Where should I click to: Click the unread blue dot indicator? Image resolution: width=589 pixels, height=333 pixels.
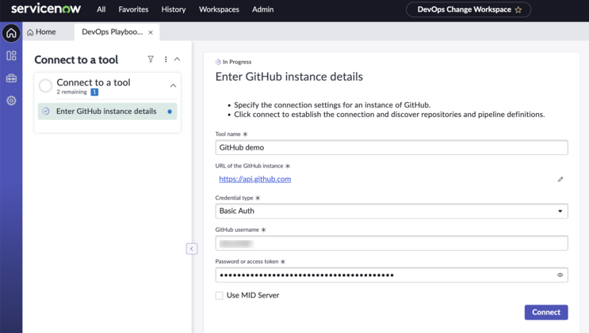pyautogui.click(x=170, y=112)
